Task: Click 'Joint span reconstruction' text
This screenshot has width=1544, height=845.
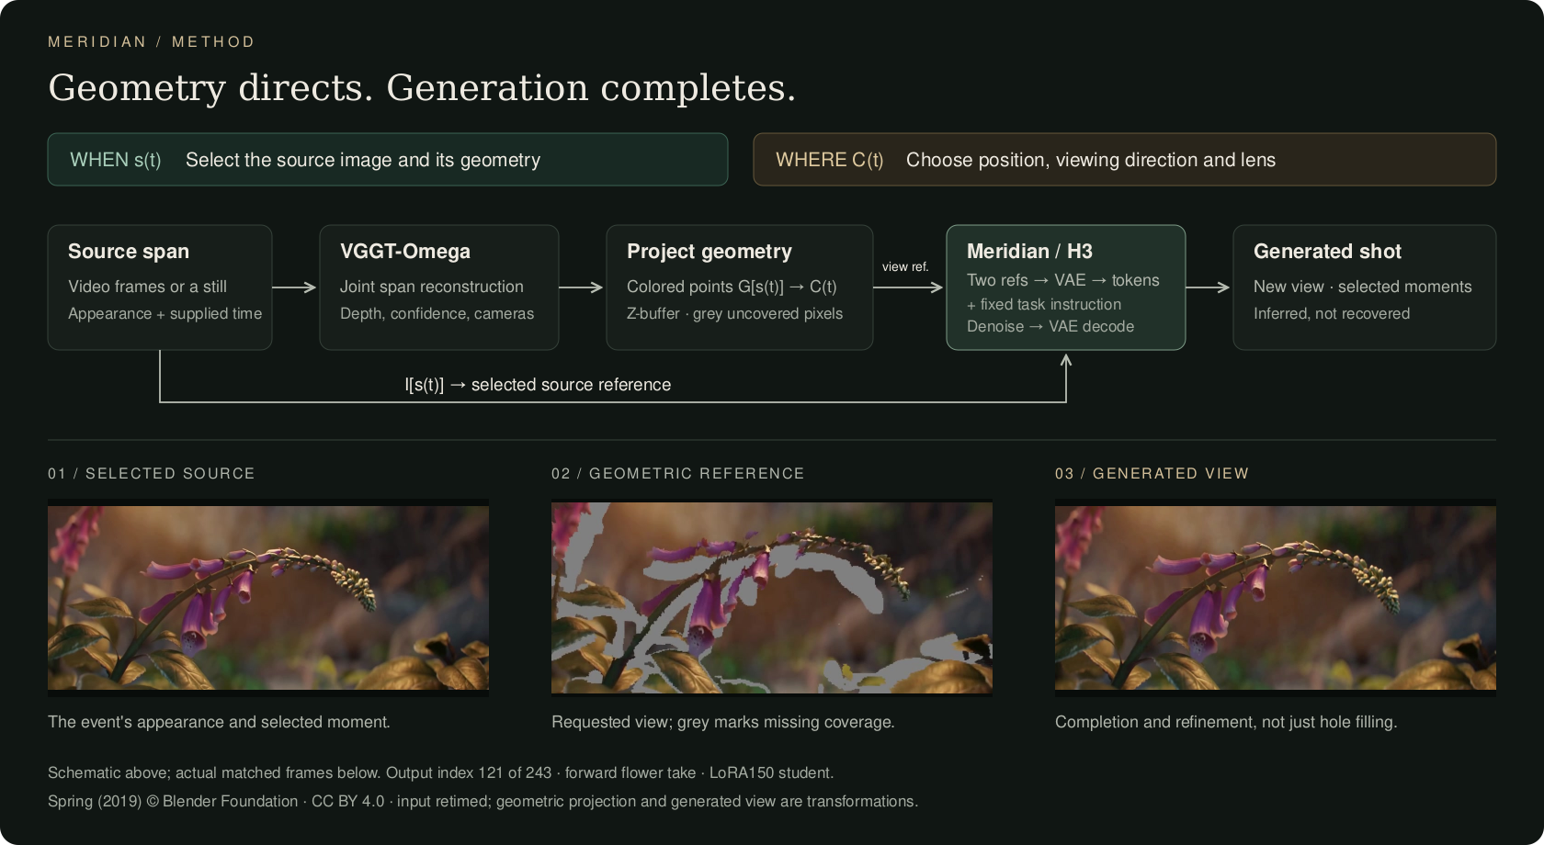Action: click(432, 287)
